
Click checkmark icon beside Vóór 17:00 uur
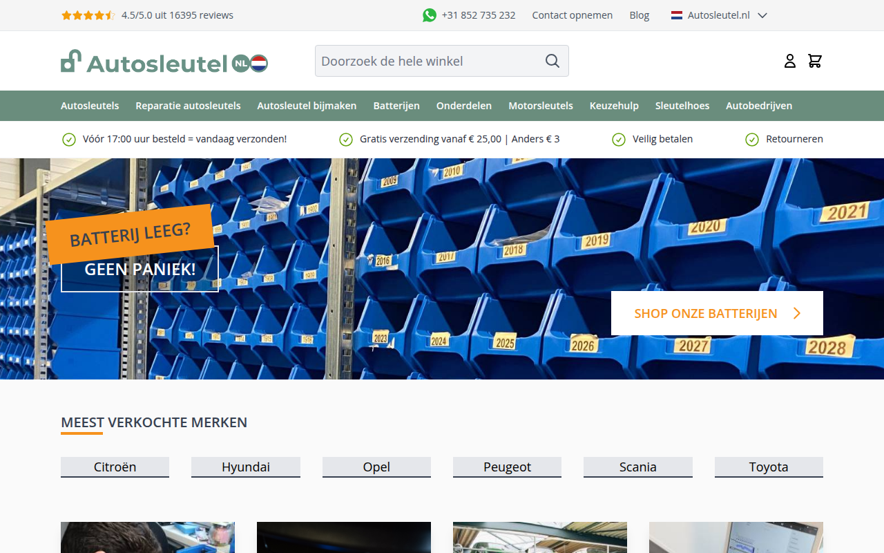click(69, 140)
